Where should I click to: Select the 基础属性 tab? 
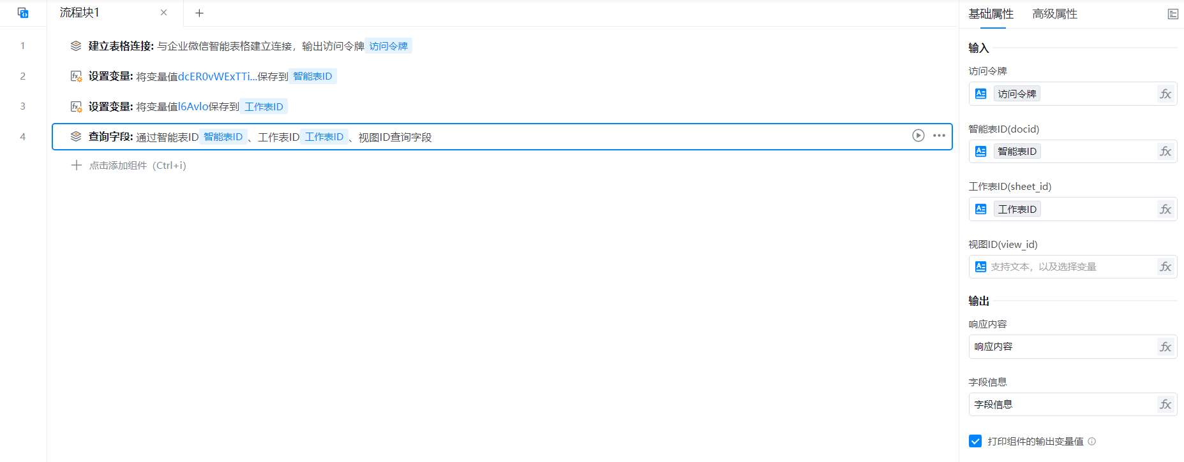pos(991,14)
